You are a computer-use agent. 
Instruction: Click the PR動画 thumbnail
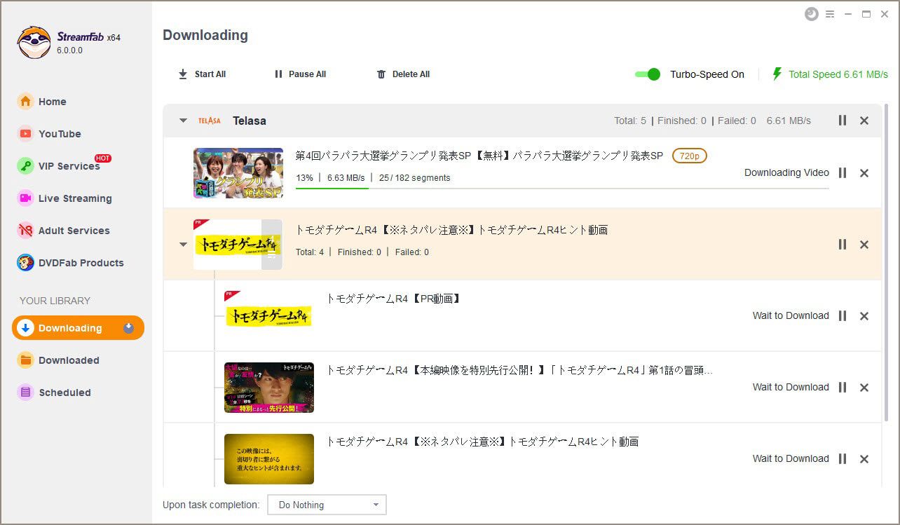click(269, 316)
